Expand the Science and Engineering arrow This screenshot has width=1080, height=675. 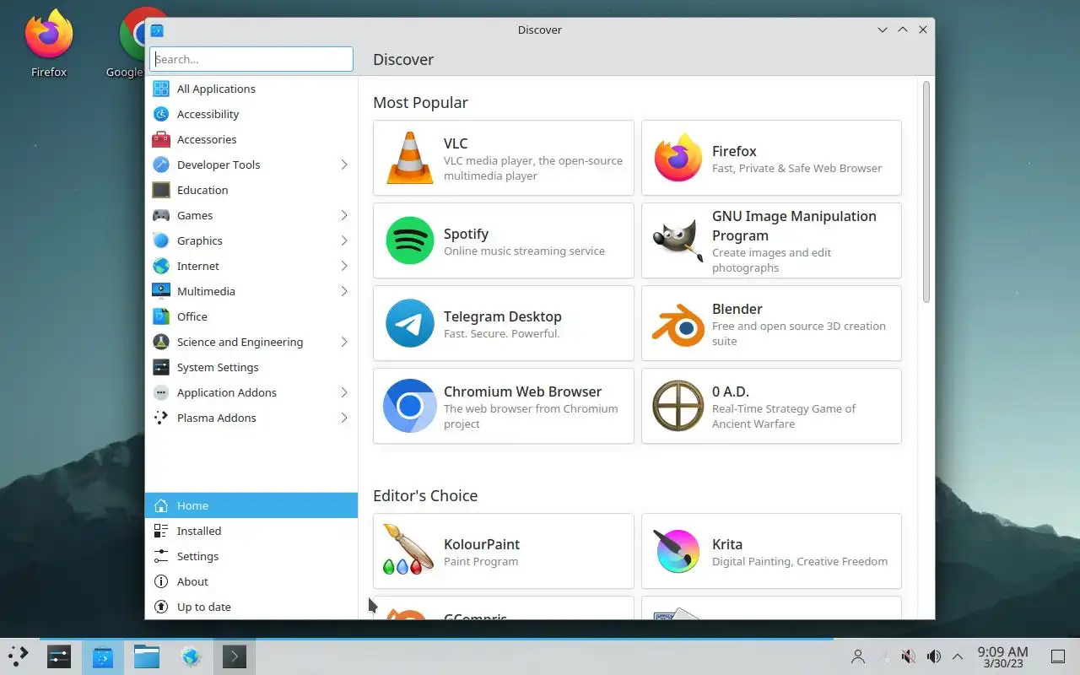(344, 342)
